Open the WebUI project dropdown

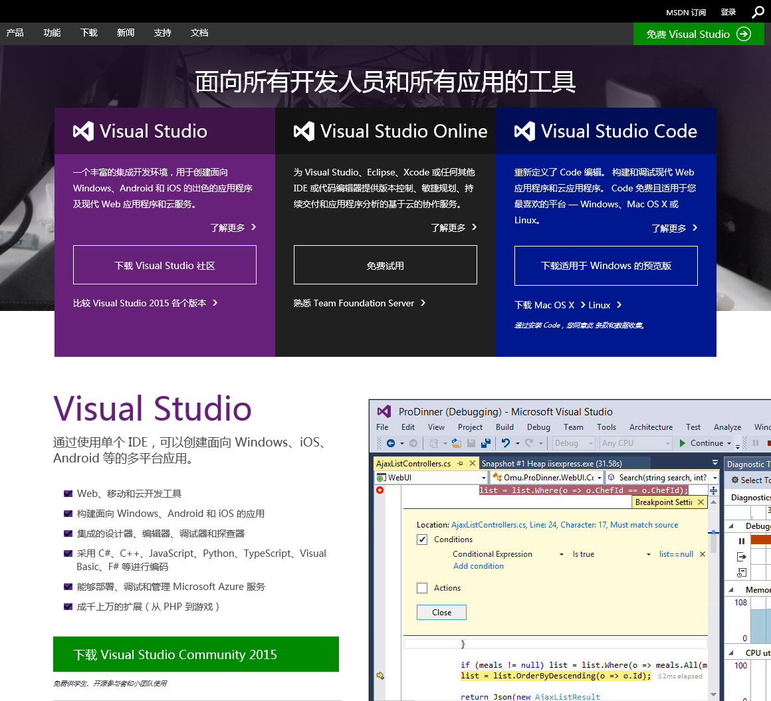pos(483,478)
